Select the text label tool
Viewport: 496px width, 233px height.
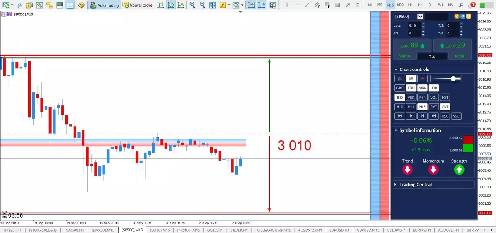[357, 5]
